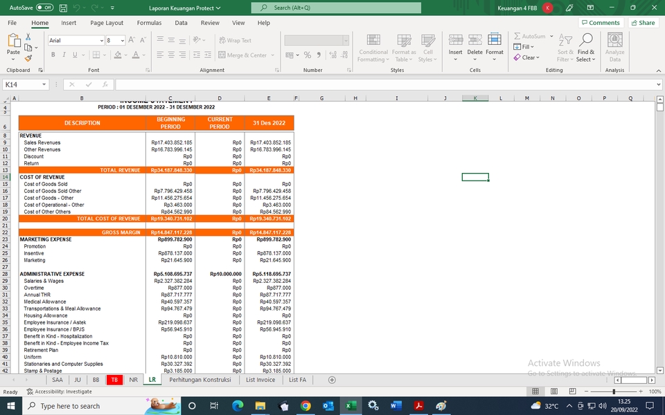Viewport: 665px width, 415px height.
Task: Open Sort & Filter menu
Action: 565,48
